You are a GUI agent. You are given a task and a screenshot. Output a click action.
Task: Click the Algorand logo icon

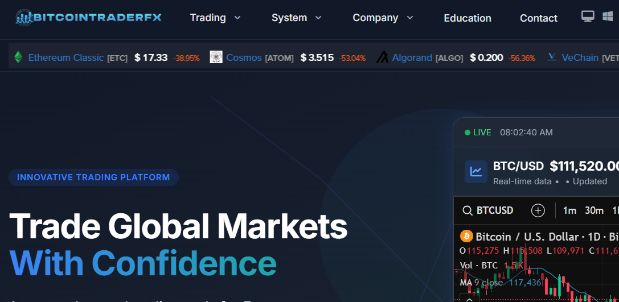click(382, 57)
